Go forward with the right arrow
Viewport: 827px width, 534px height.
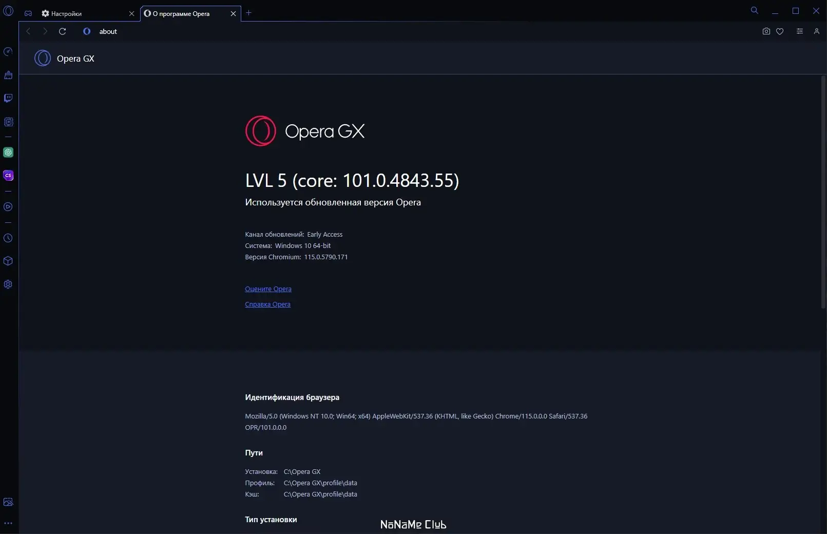45,31
